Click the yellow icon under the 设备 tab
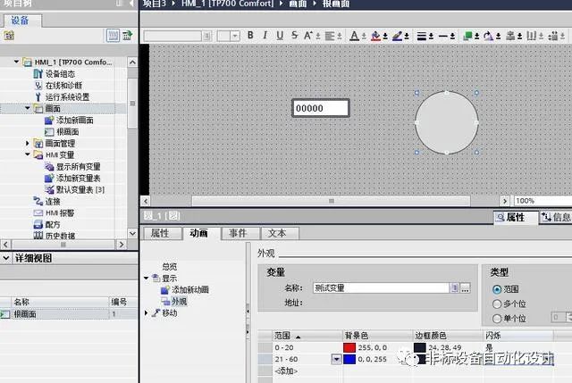 [9, 36]
